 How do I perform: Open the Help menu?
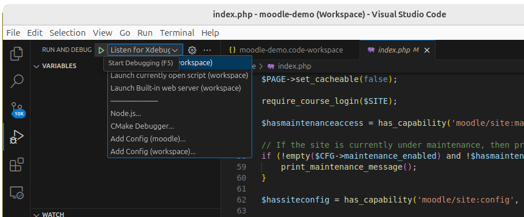pyautogui.click(x=210, y=33)
